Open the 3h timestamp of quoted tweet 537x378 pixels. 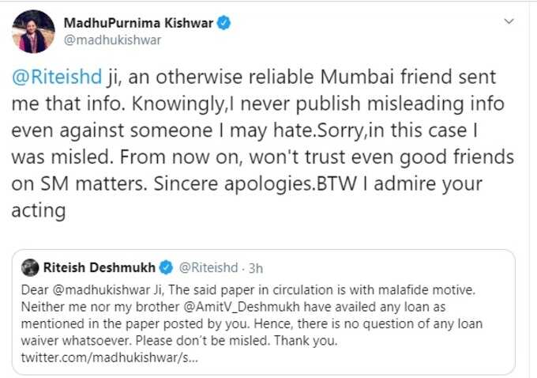click(x=256, y=268)
